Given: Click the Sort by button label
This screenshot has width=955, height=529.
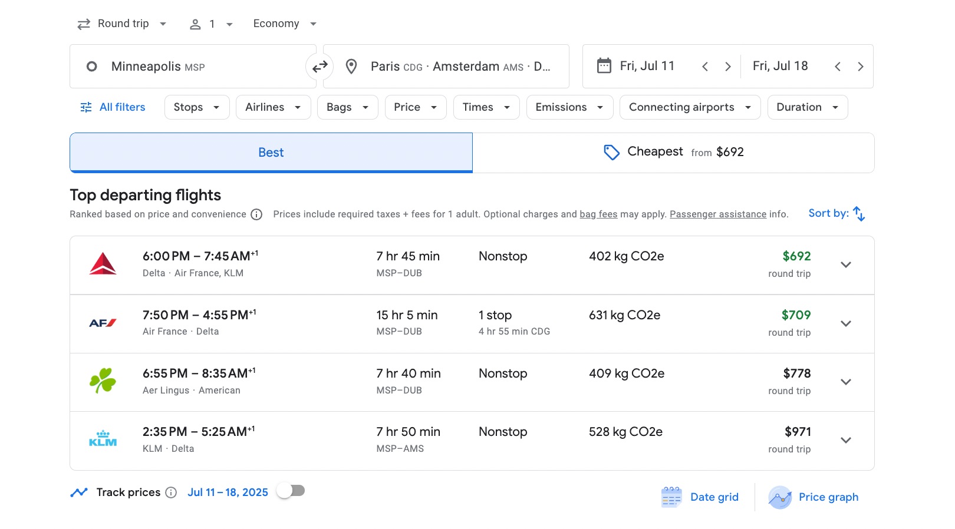Looking at the screenshot, I should pos(828,213).
